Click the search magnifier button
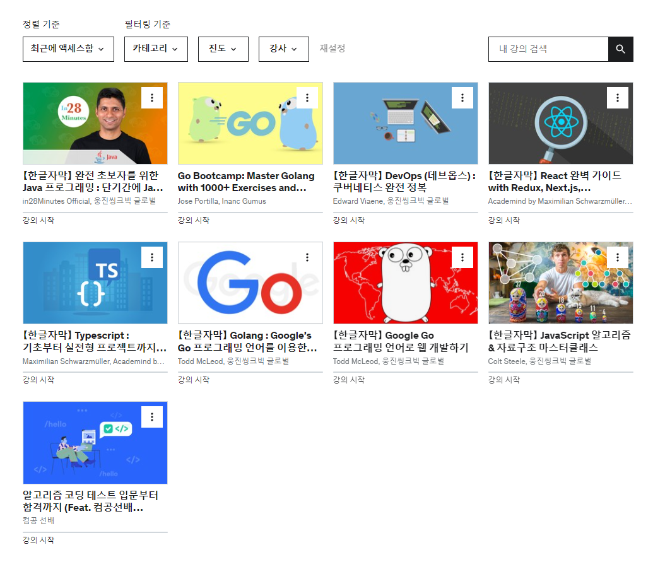 click(620, 49)
